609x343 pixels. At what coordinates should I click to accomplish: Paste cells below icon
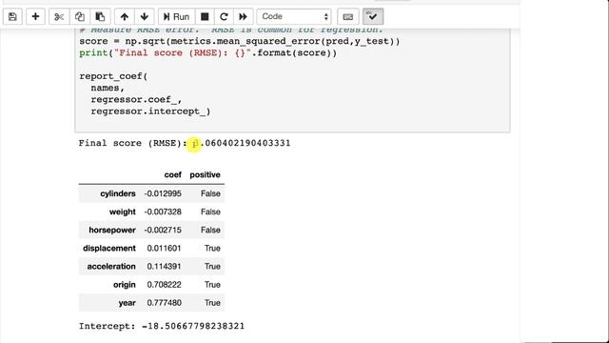point(100,17)
